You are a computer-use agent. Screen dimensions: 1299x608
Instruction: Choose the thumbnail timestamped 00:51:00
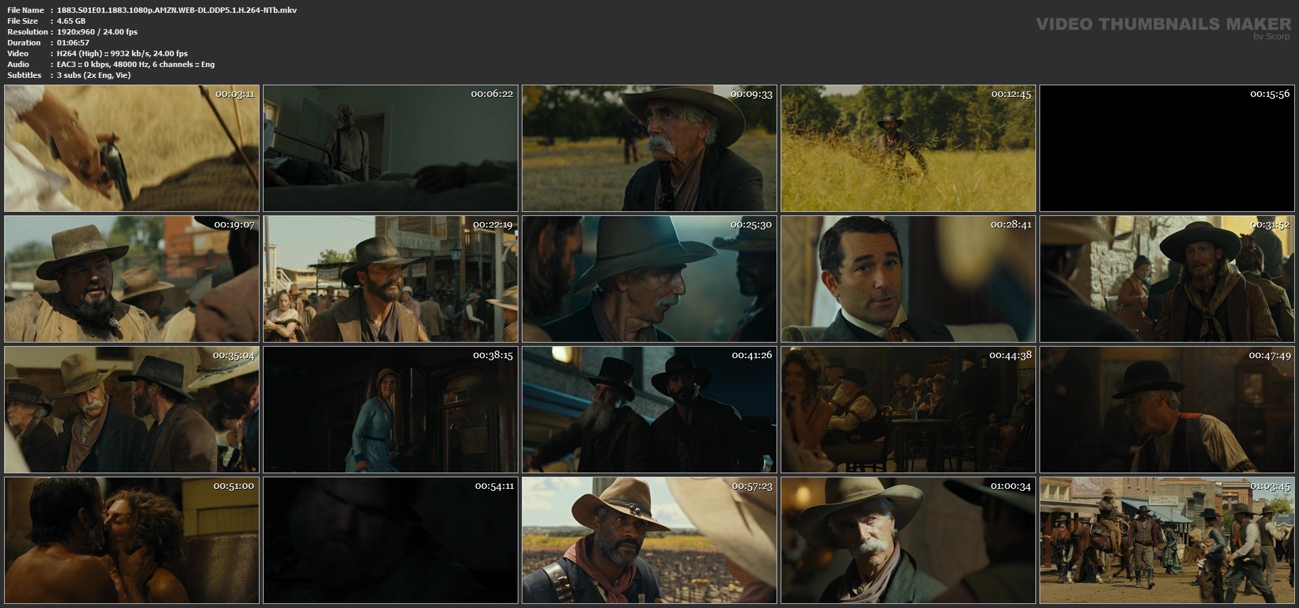point(131,540)
